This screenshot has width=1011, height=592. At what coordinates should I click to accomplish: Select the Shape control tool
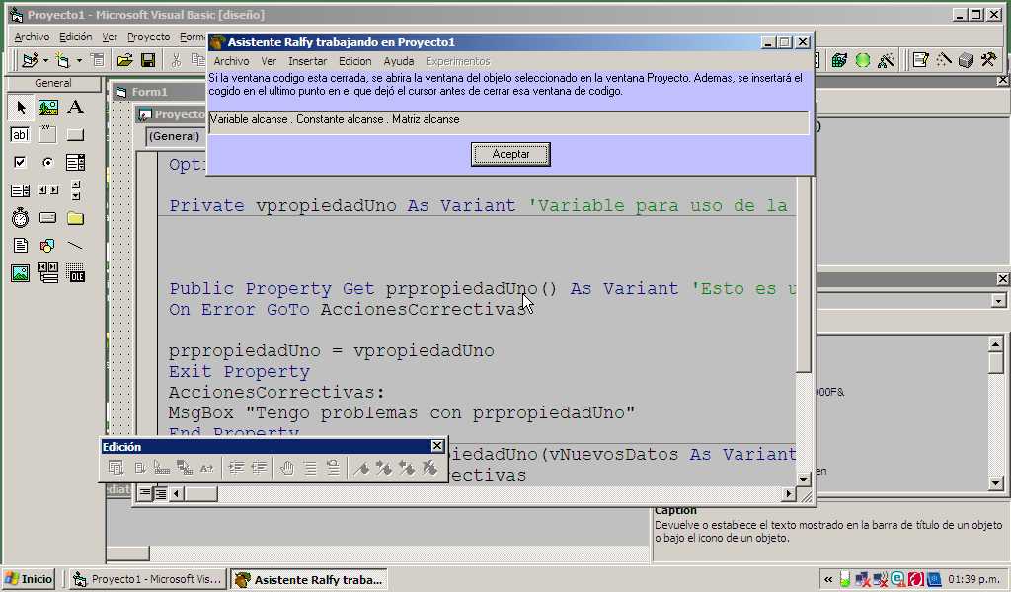coord(47,246)
